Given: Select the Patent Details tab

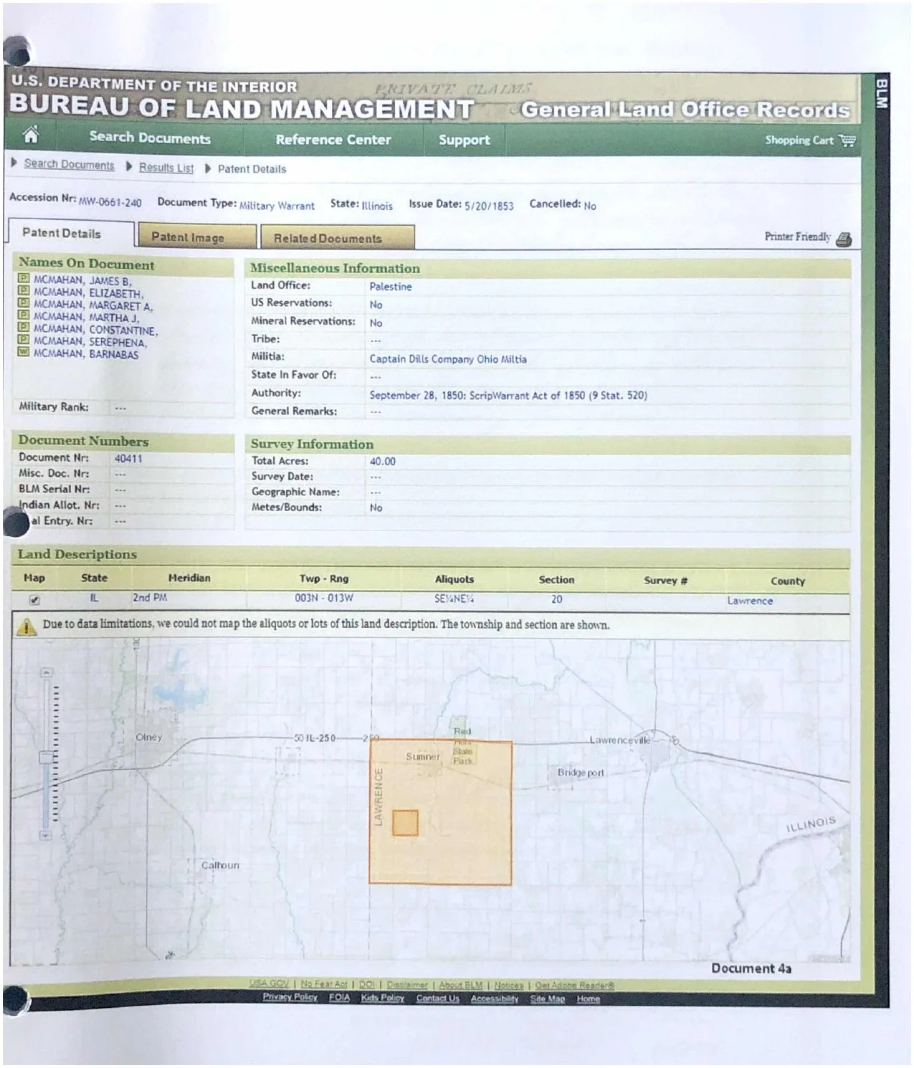Looking at the screenshot, I should pos(71,234).
